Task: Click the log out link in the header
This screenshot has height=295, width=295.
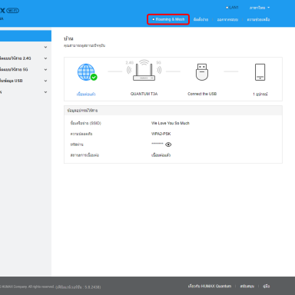Action: pyautogui.click(x=227, y=19)
